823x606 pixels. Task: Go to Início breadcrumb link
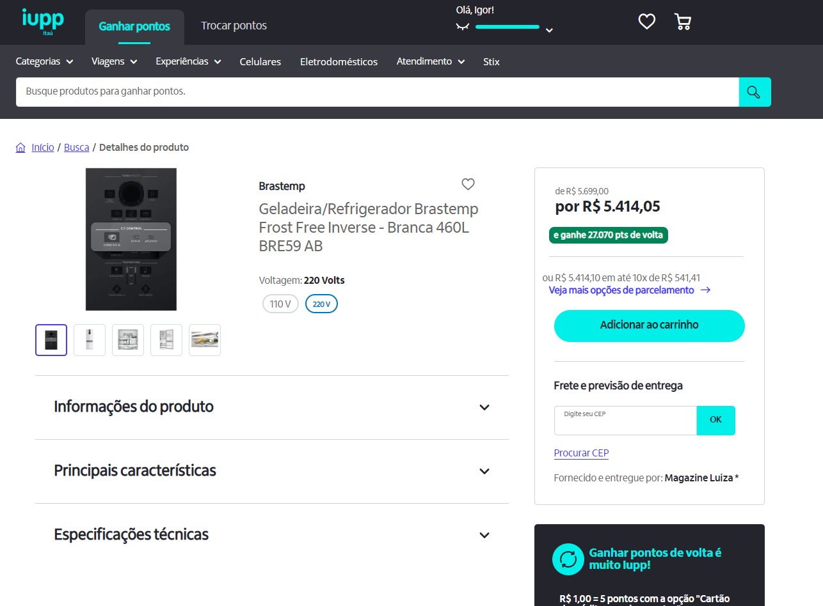click(43, 147)
